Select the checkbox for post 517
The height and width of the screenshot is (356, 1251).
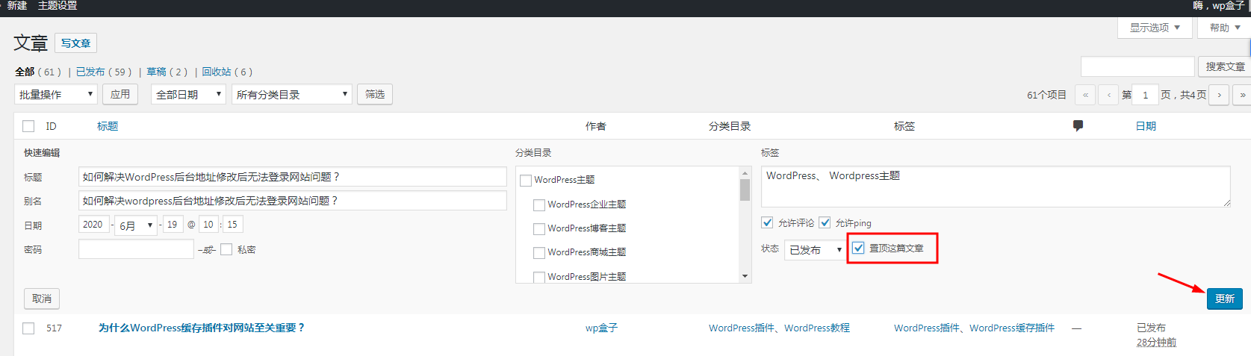[x=28, y=328]
